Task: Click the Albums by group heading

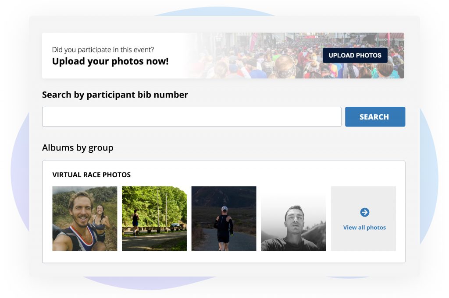Action: pyautogui.click(x=78, y=147)
